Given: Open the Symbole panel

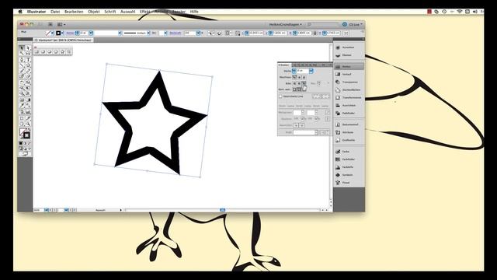Looking at the screenshot, I should tap(349, 175).
